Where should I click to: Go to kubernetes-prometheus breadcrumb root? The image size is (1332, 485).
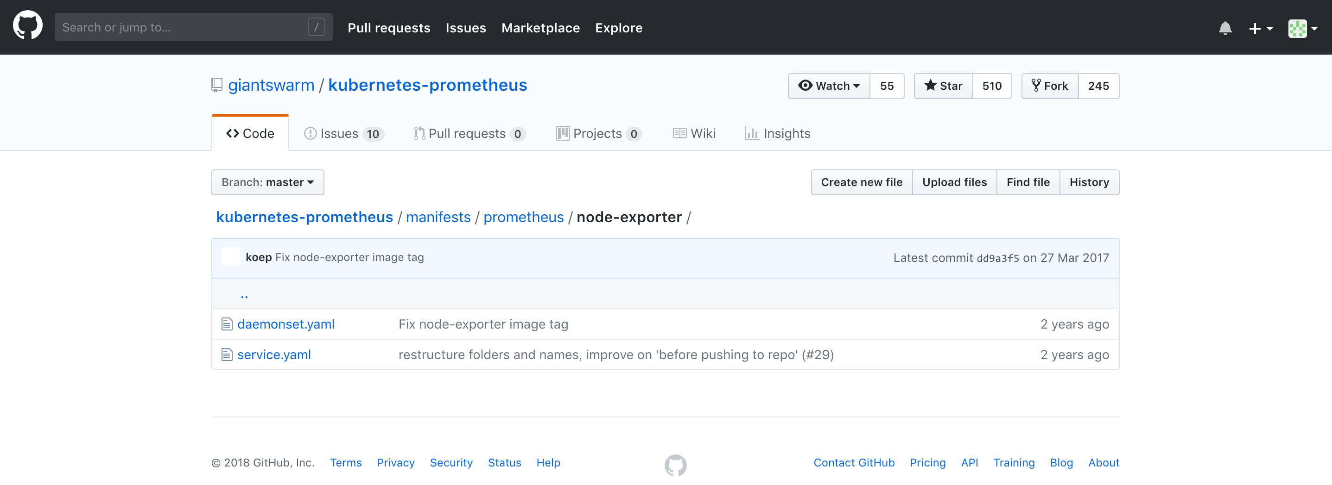pyautogui.click(x=304, y=217)
